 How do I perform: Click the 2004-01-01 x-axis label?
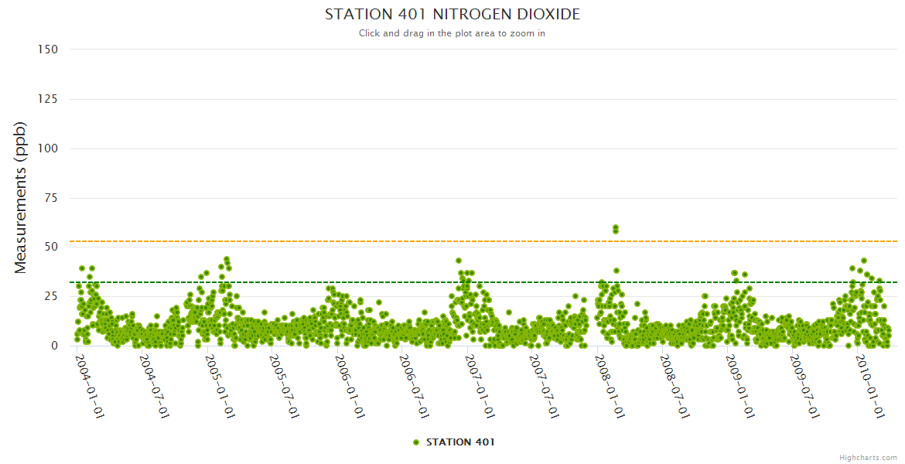coord(90,386)
